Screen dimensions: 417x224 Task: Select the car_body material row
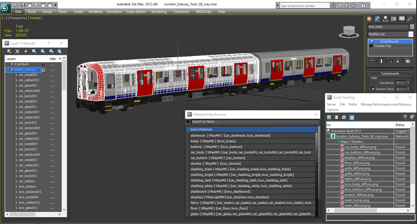252,152
